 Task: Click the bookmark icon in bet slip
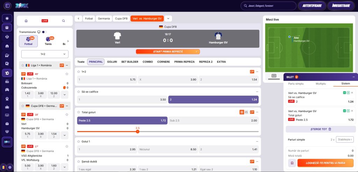pos(292,163)
